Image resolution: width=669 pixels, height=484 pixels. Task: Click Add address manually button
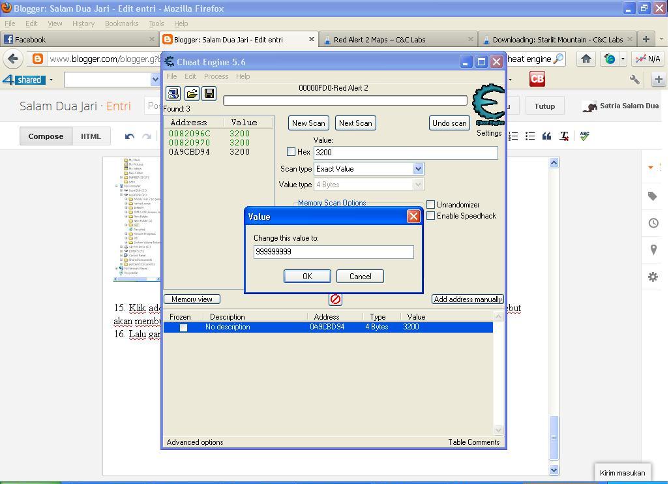click(468, 299)
